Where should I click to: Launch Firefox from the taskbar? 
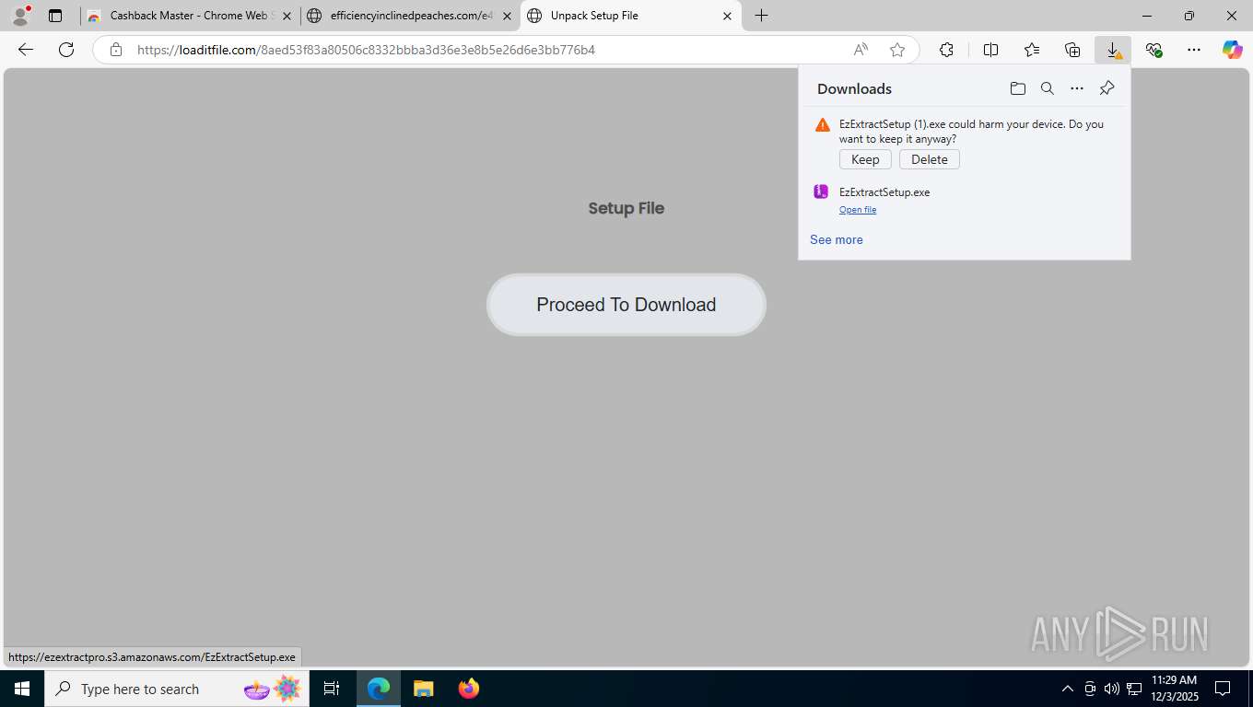(469, 689)
